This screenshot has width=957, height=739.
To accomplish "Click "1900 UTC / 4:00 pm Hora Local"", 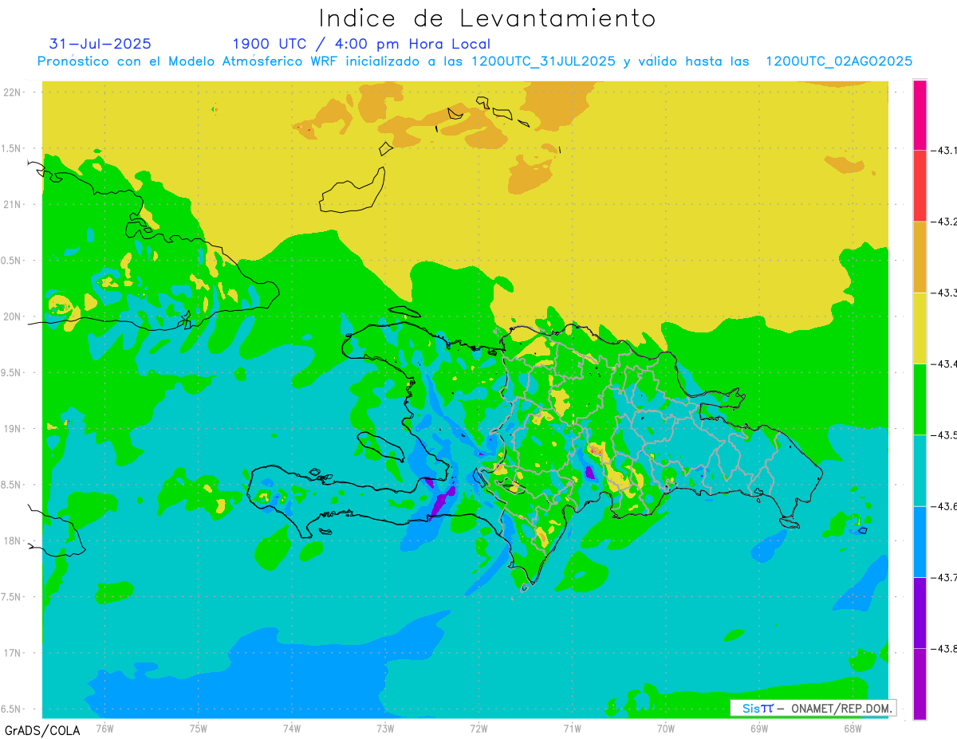I will point(361,44).
